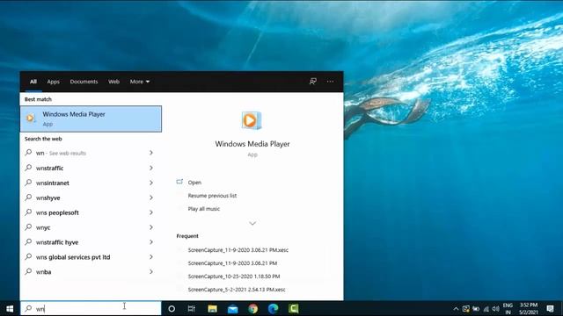Choose Play all music action

click(x=203, y=209)
